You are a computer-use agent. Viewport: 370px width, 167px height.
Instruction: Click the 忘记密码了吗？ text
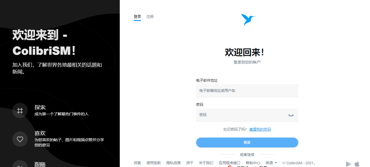click(x=235, y=129)
